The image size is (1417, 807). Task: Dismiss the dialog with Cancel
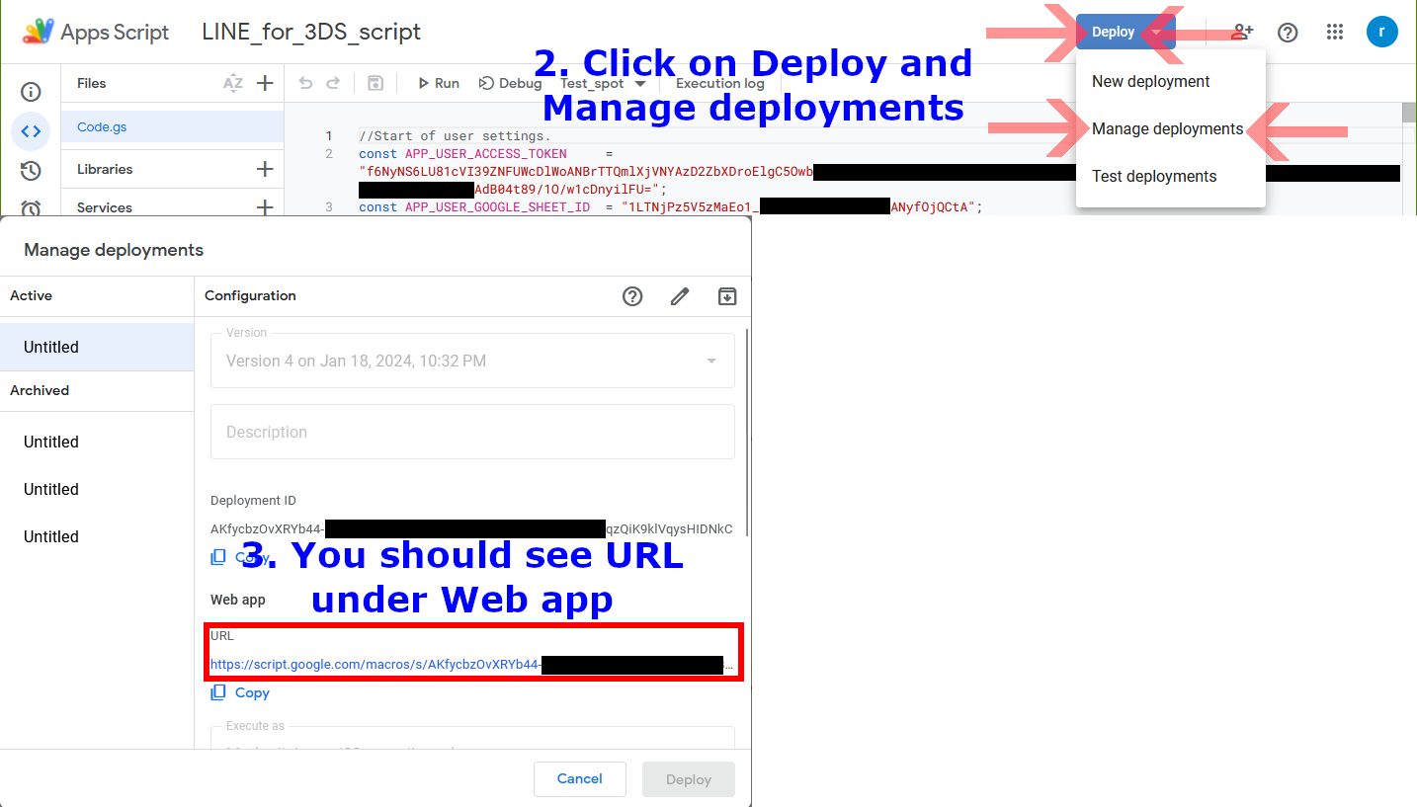[579, 779]
